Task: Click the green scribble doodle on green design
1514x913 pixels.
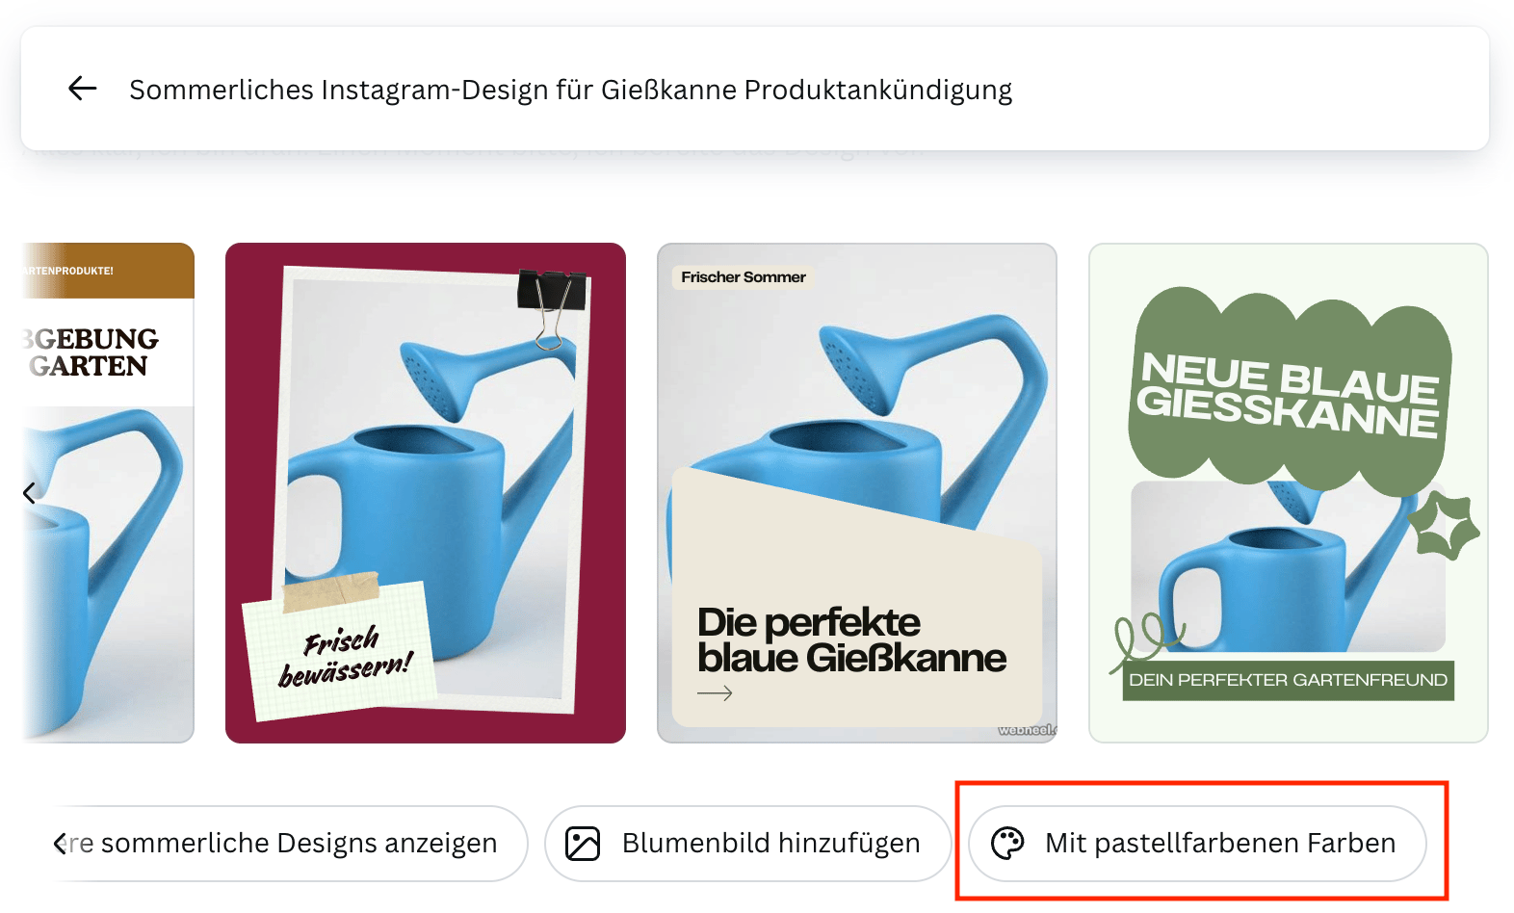Action: tap(1146, 639)
